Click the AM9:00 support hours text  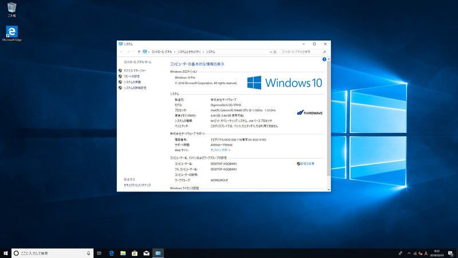coord(222,145)
